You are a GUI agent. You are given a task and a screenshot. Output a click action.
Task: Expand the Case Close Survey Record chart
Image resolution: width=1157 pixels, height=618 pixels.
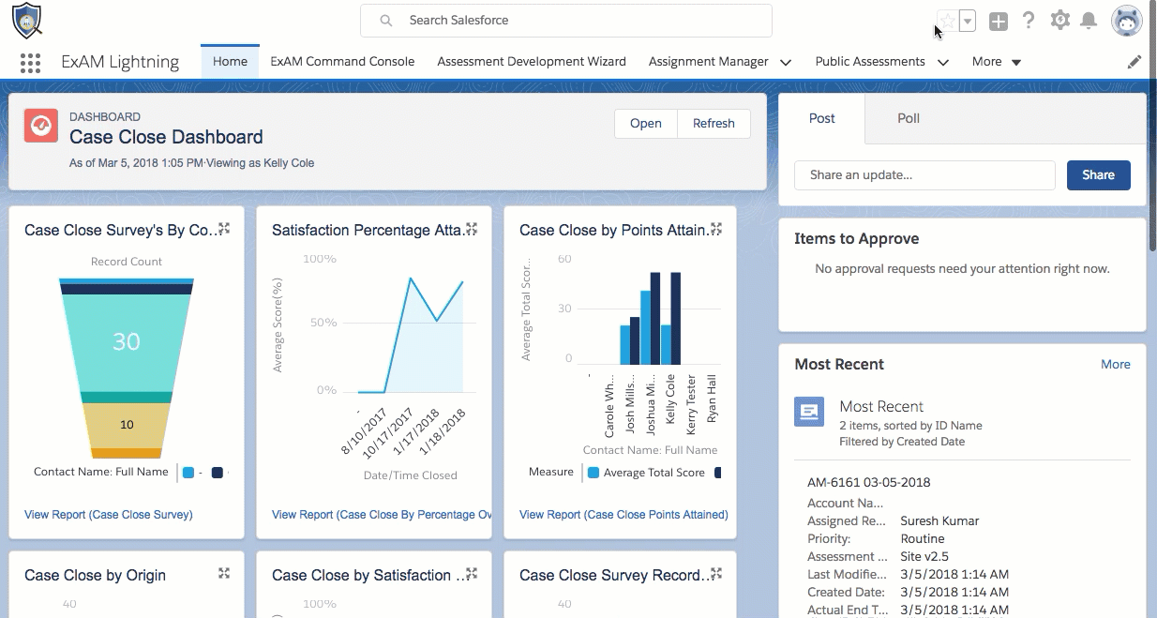click(716, 574)
